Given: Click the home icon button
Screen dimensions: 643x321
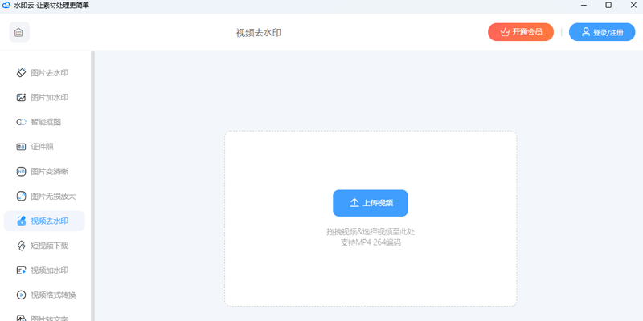Looking at the screenshot, I should pyautogui.click(x=18, y=32).
